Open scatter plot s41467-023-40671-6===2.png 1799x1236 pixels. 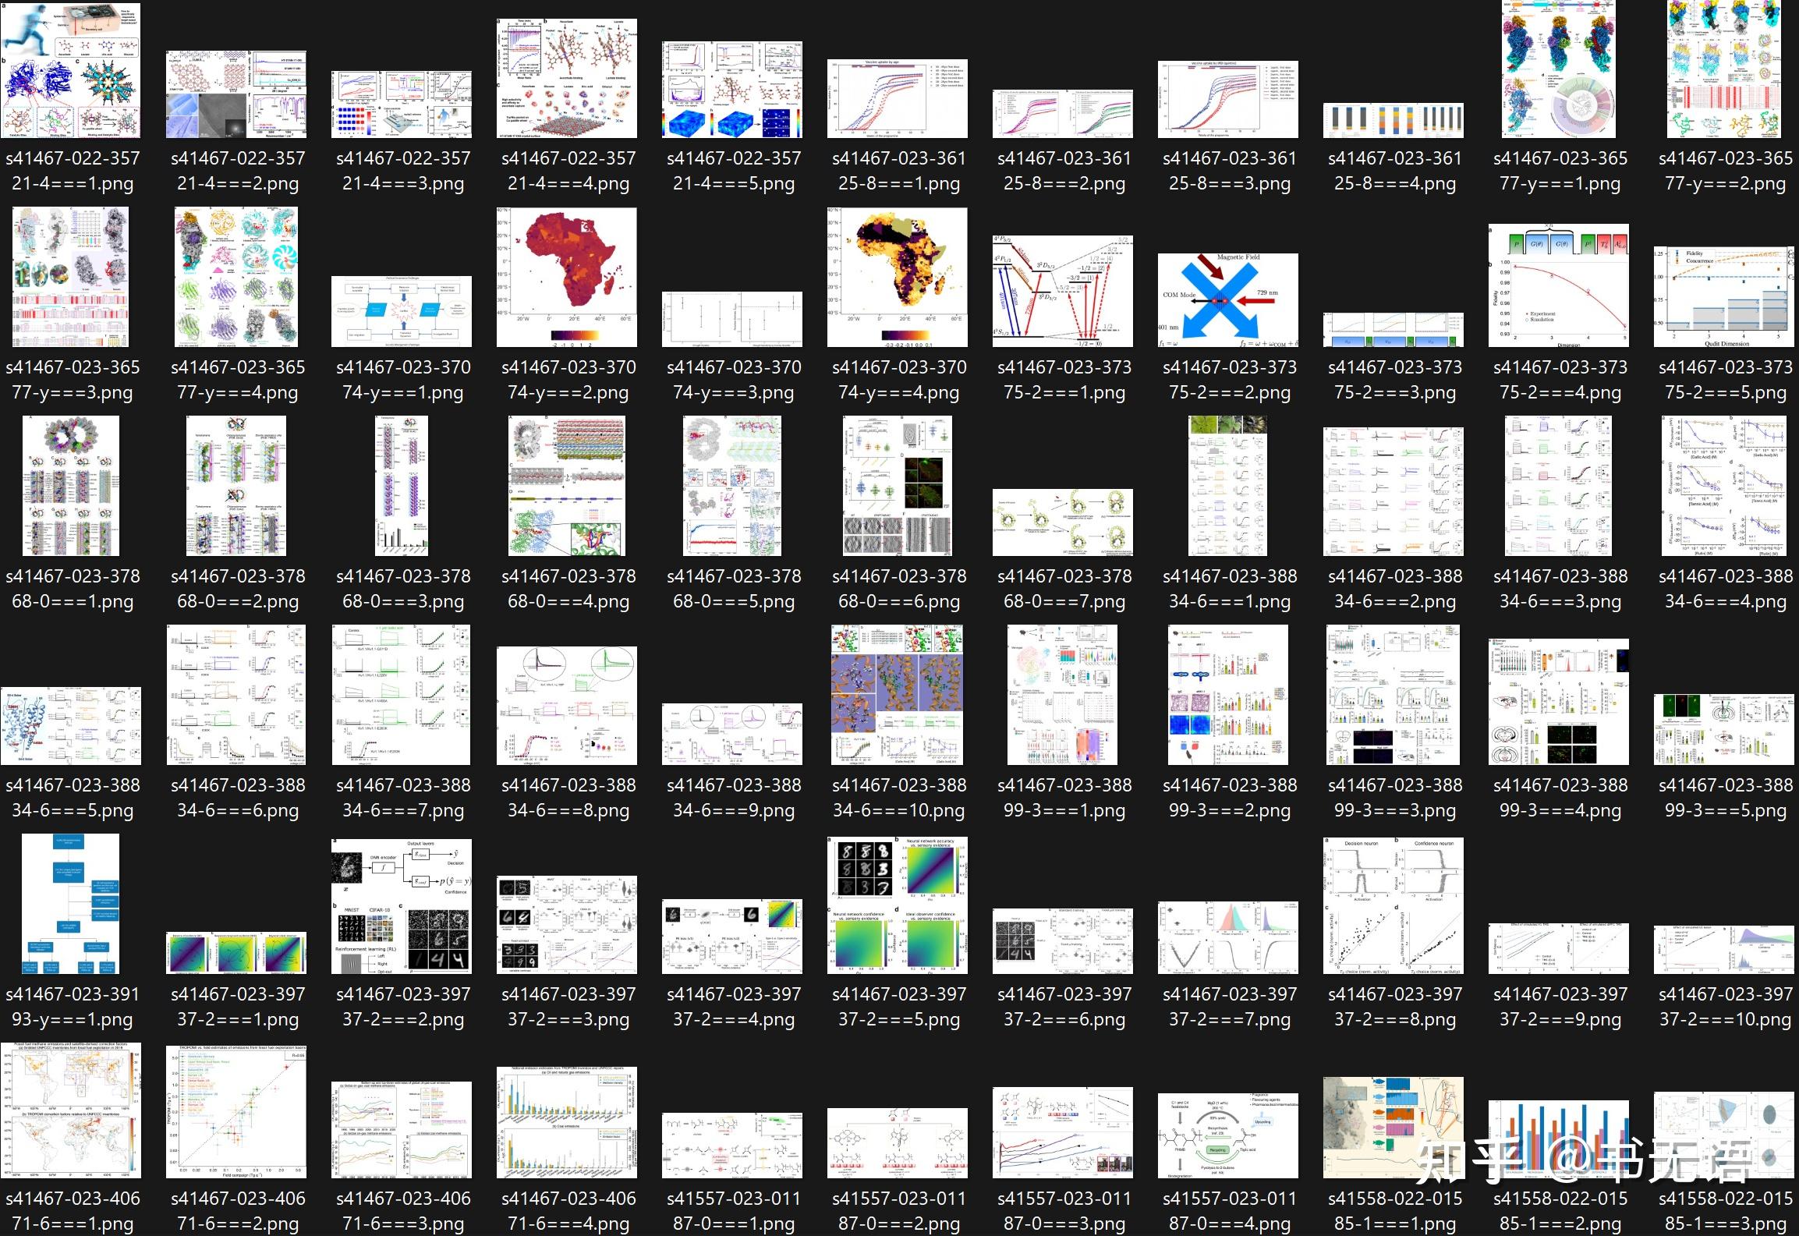click(236, 1112)
